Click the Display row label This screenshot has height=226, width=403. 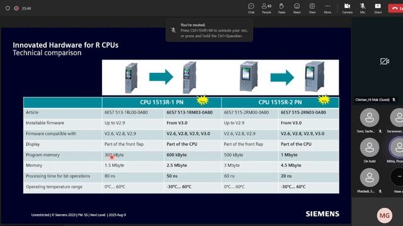click(33, 144)
